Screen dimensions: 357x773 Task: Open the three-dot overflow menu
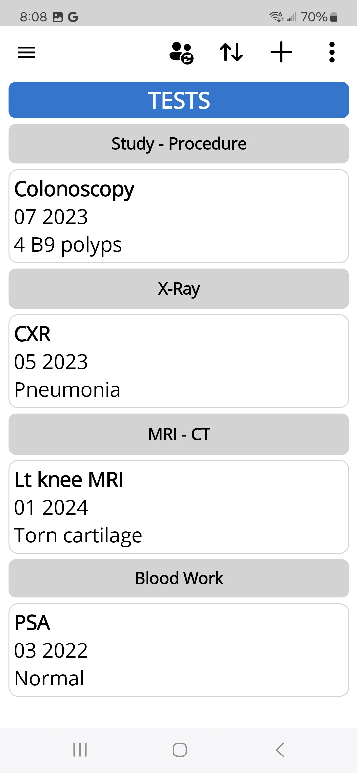click(332, 52)
